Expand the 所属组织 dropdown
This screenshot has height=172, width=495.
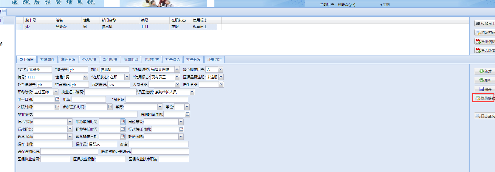coord(177,69)
